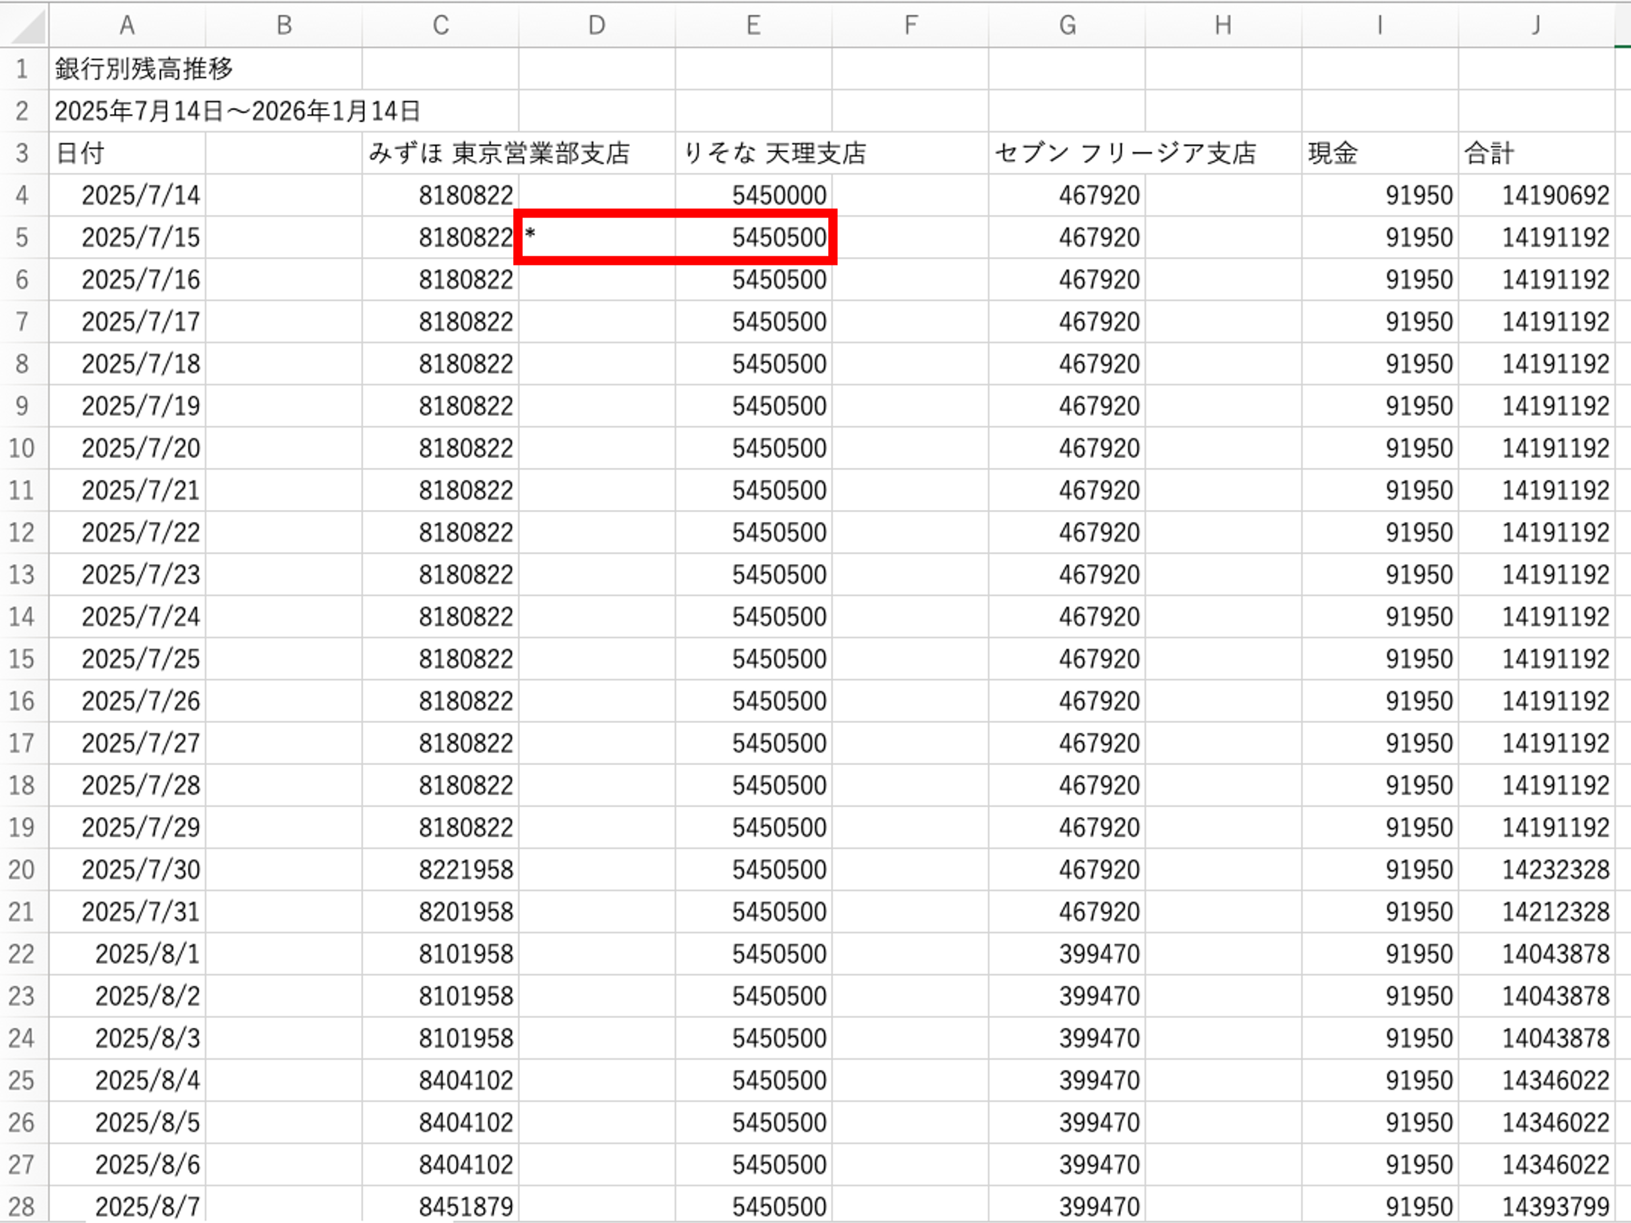The width and height of the screenshot is (1631, 1223).
Task: Select column J header
Action: 1535,25
